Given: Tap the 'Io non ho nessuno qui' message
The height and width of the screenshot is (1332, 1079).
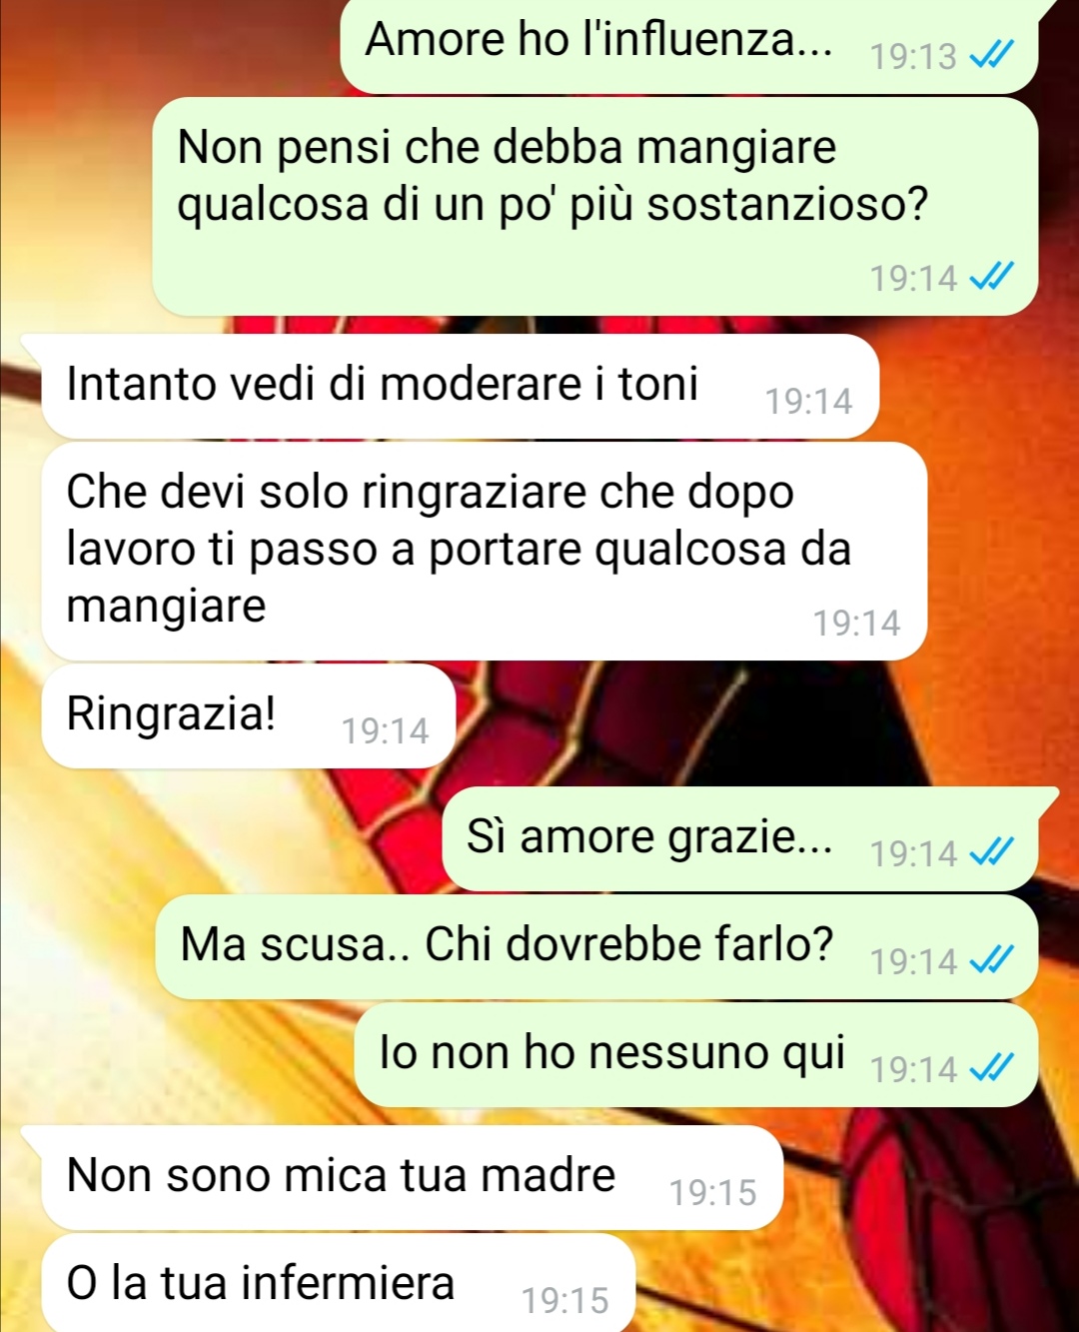Looking at the screenshot, I should click(696, 1054).
